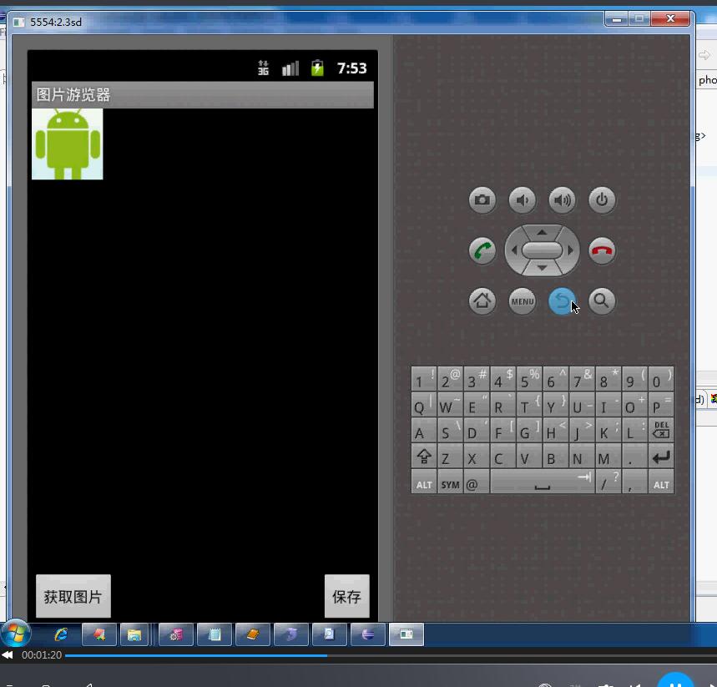Image resolution: width=717 pixels, height=687 pixels.
Task: Launch Internet Explorer from the taskbar
Action: click(x=61, y=634)
